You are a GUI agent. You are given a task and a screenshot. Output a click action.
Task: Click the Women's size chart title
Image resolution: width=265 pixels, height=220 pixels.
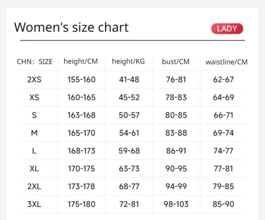[71, 27]
